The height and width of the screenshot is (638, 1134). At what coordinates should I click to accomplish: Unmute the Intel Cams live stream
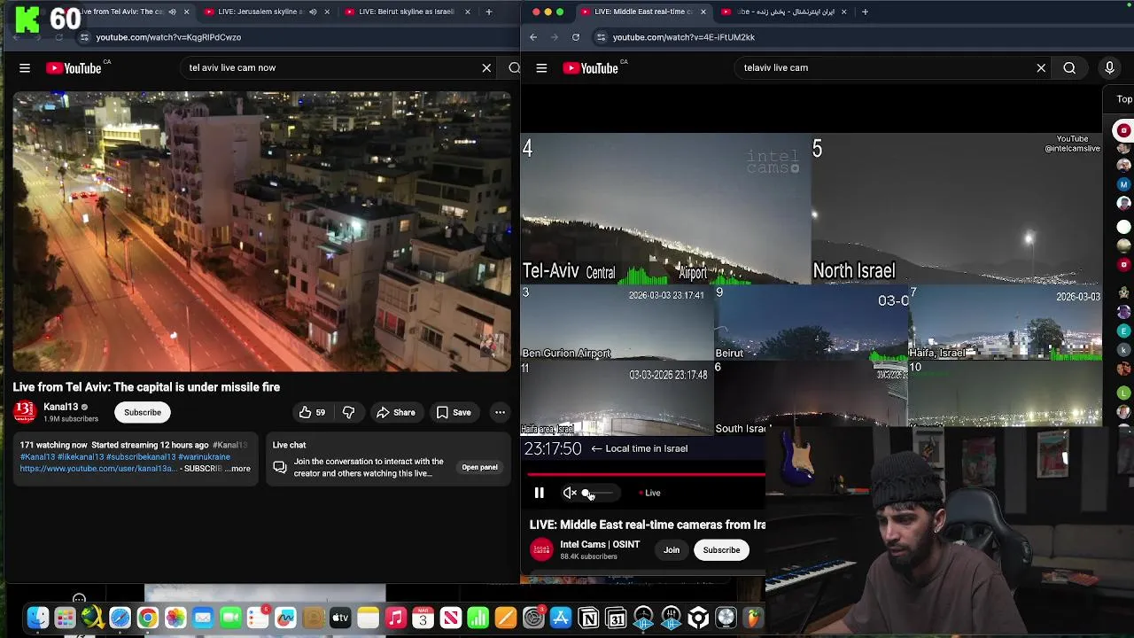click(x=570, y=493)
